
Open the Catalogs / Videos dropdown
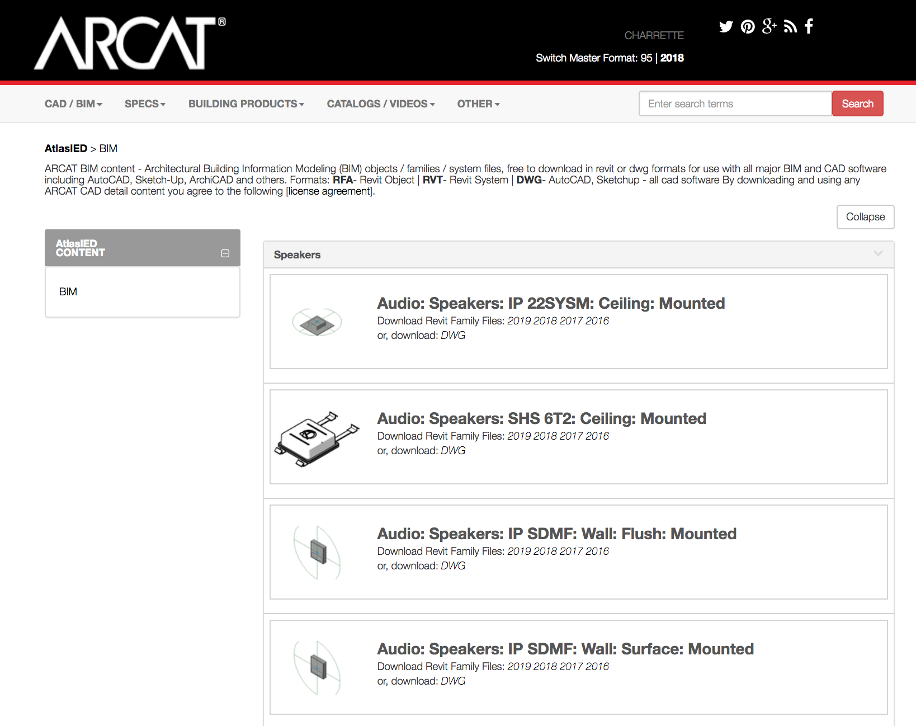pos(380,104)
